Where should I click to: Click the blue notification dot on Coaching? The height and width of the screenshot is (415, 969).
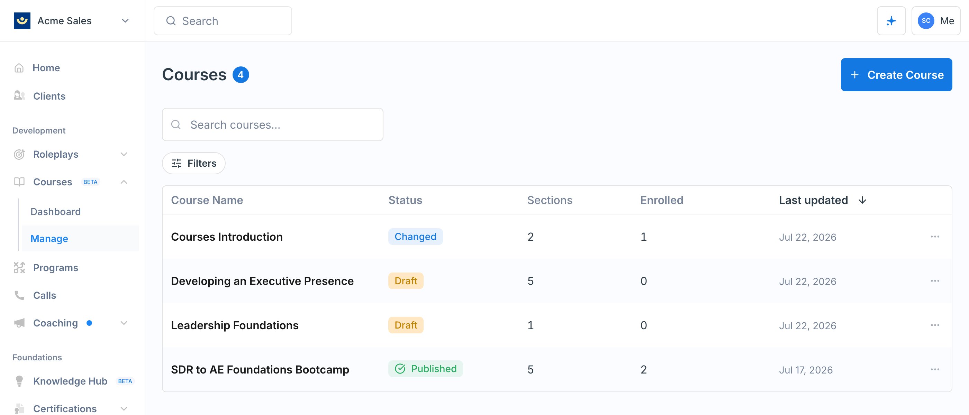pos(89,323)
